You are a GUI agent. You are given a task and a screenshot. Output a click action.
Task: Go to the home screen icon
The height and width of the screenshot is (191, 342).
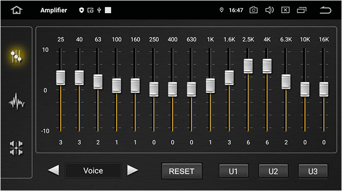[x=17, y=10]
